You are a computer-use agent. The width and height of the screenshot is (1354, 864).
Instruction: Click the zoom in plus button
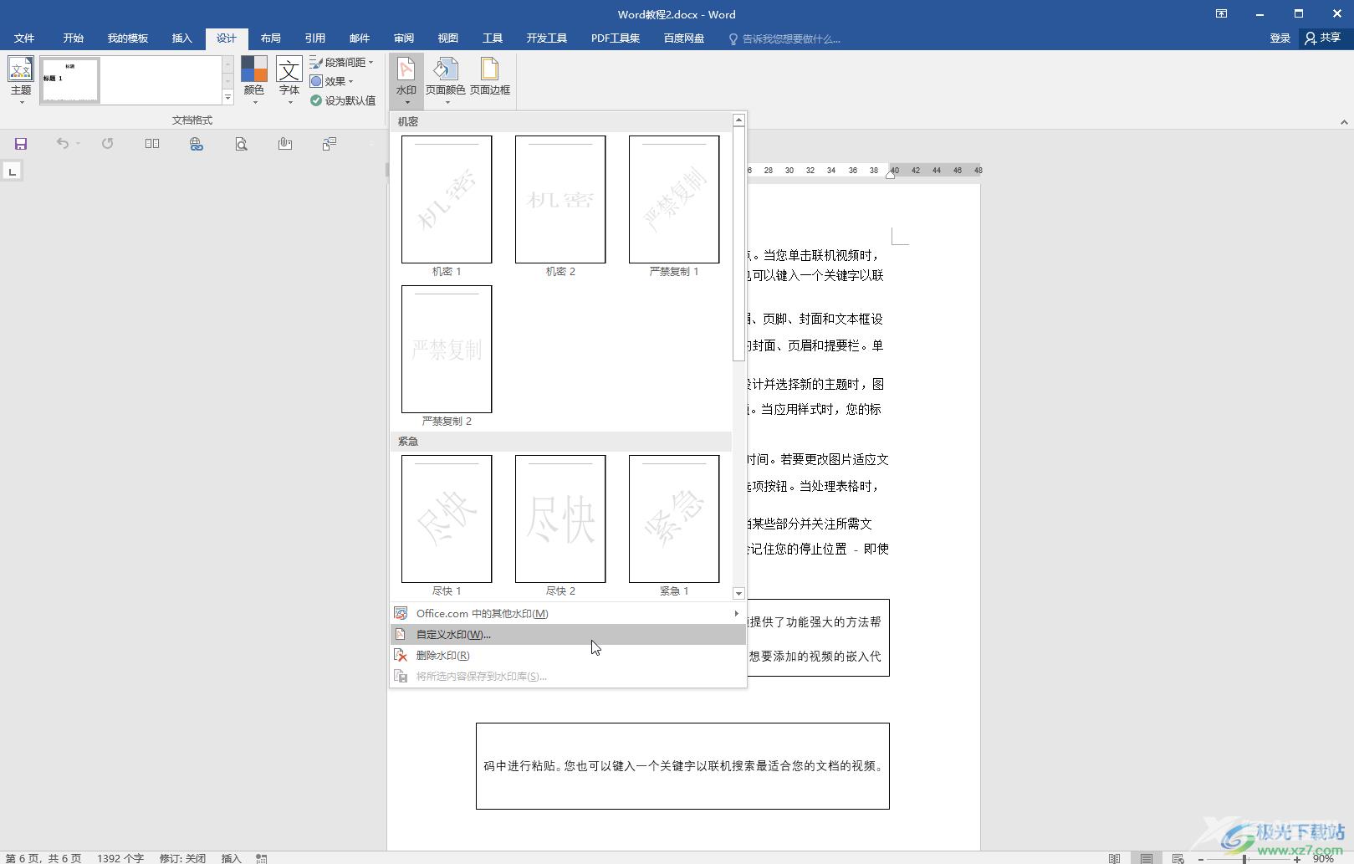pos(1296,859)
